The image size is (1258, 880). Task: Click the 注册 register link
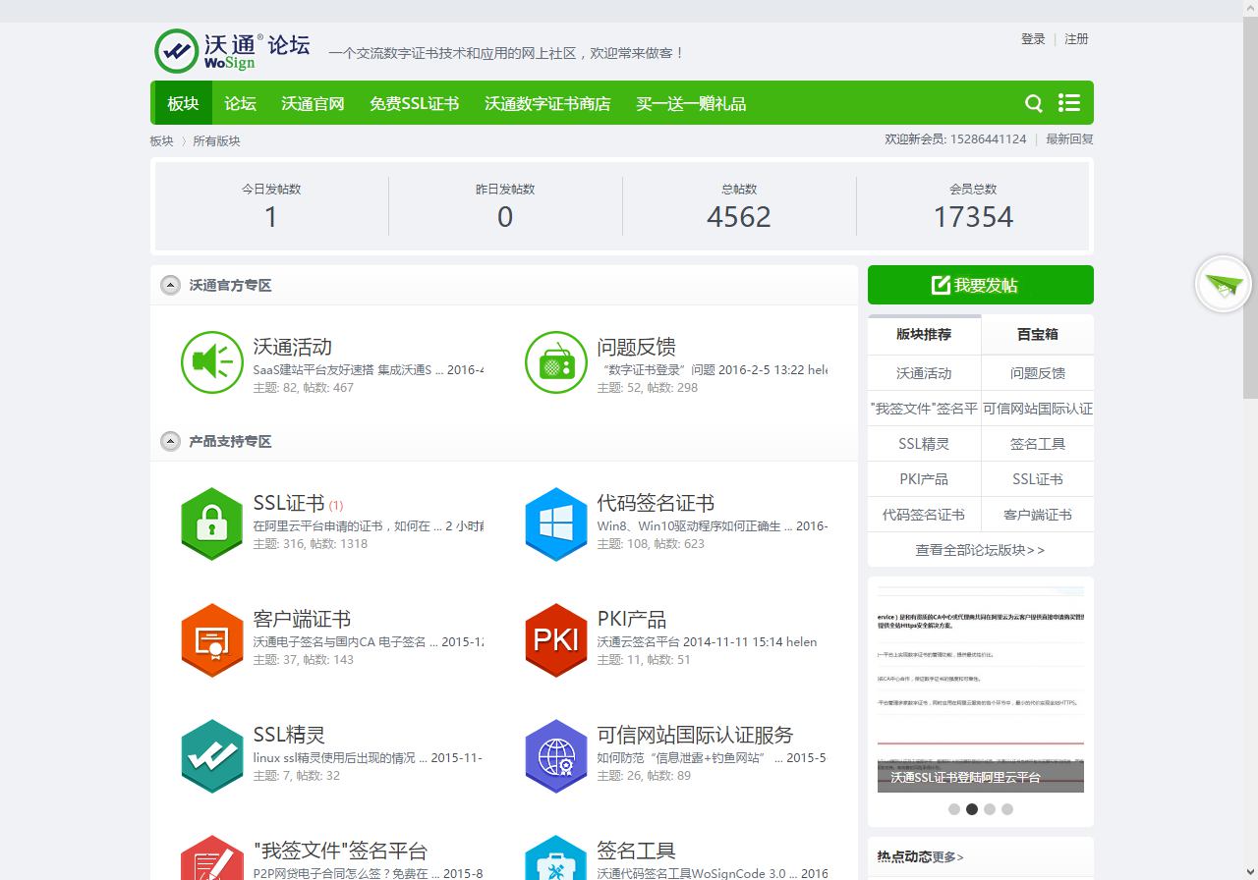click(x=1076, y=39)
